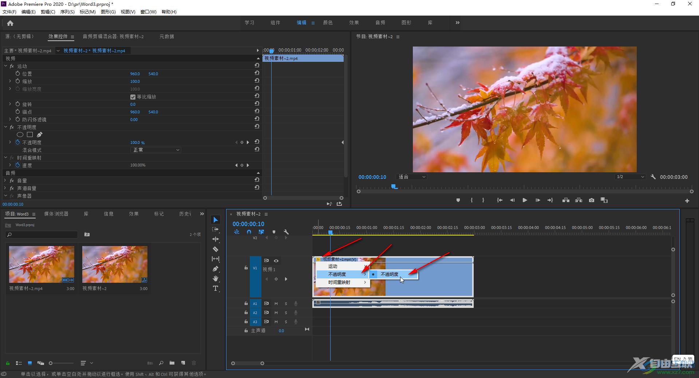Screen dimensions: 699x378
Task: Add marker in timeline header
Action: (x=274, y=232)
